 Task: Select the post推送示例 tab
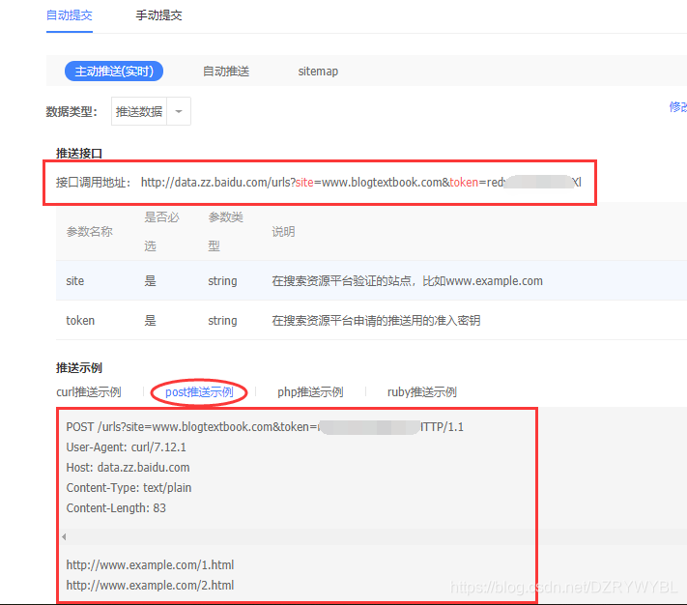point(199,392)
